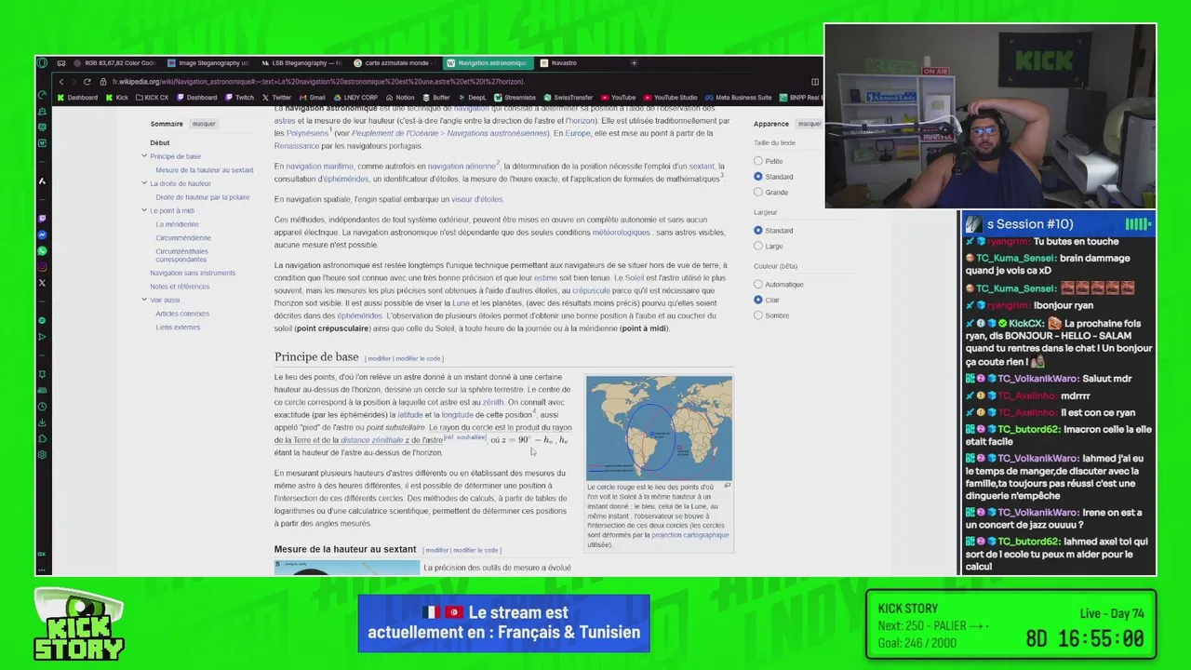
Task: Follow the éphémérides link in intro
Action: click(346, 179)
